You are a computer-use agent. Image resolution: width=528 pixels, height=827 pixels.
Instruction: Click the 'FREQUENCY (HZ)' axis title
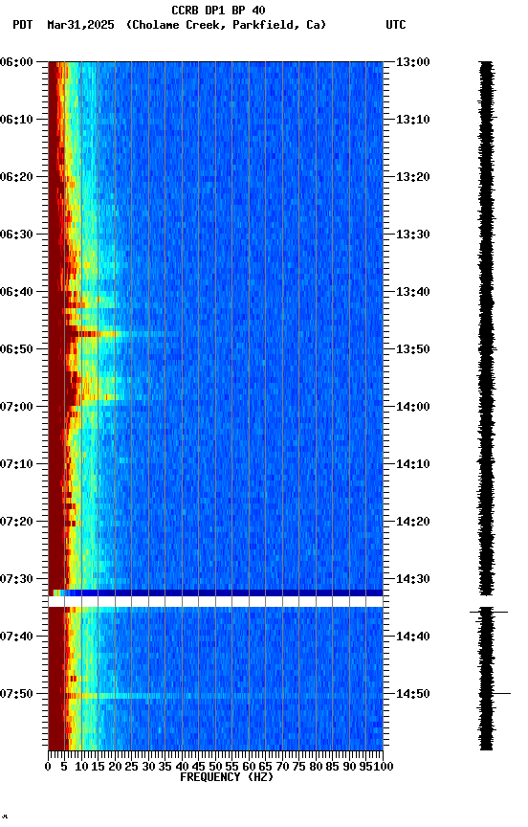[x=227, y=777]
